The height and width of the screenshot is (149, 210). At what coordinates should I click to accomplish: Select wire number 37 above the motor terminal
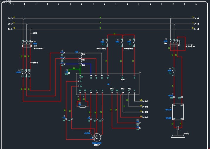pyautogui.click(x=90, y=112)
